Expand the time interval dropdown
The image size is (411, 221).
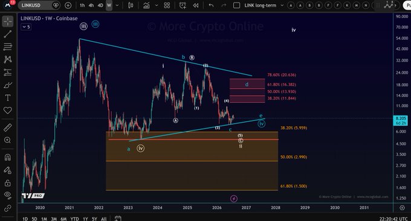click(117, 5)
